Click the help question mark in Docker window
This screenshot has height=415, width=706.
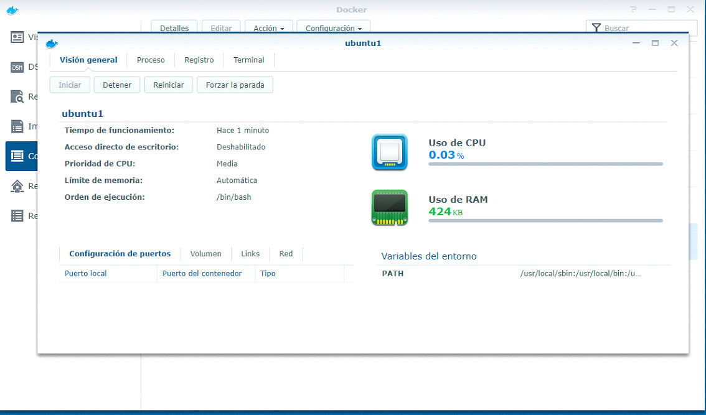pos(634,9)
